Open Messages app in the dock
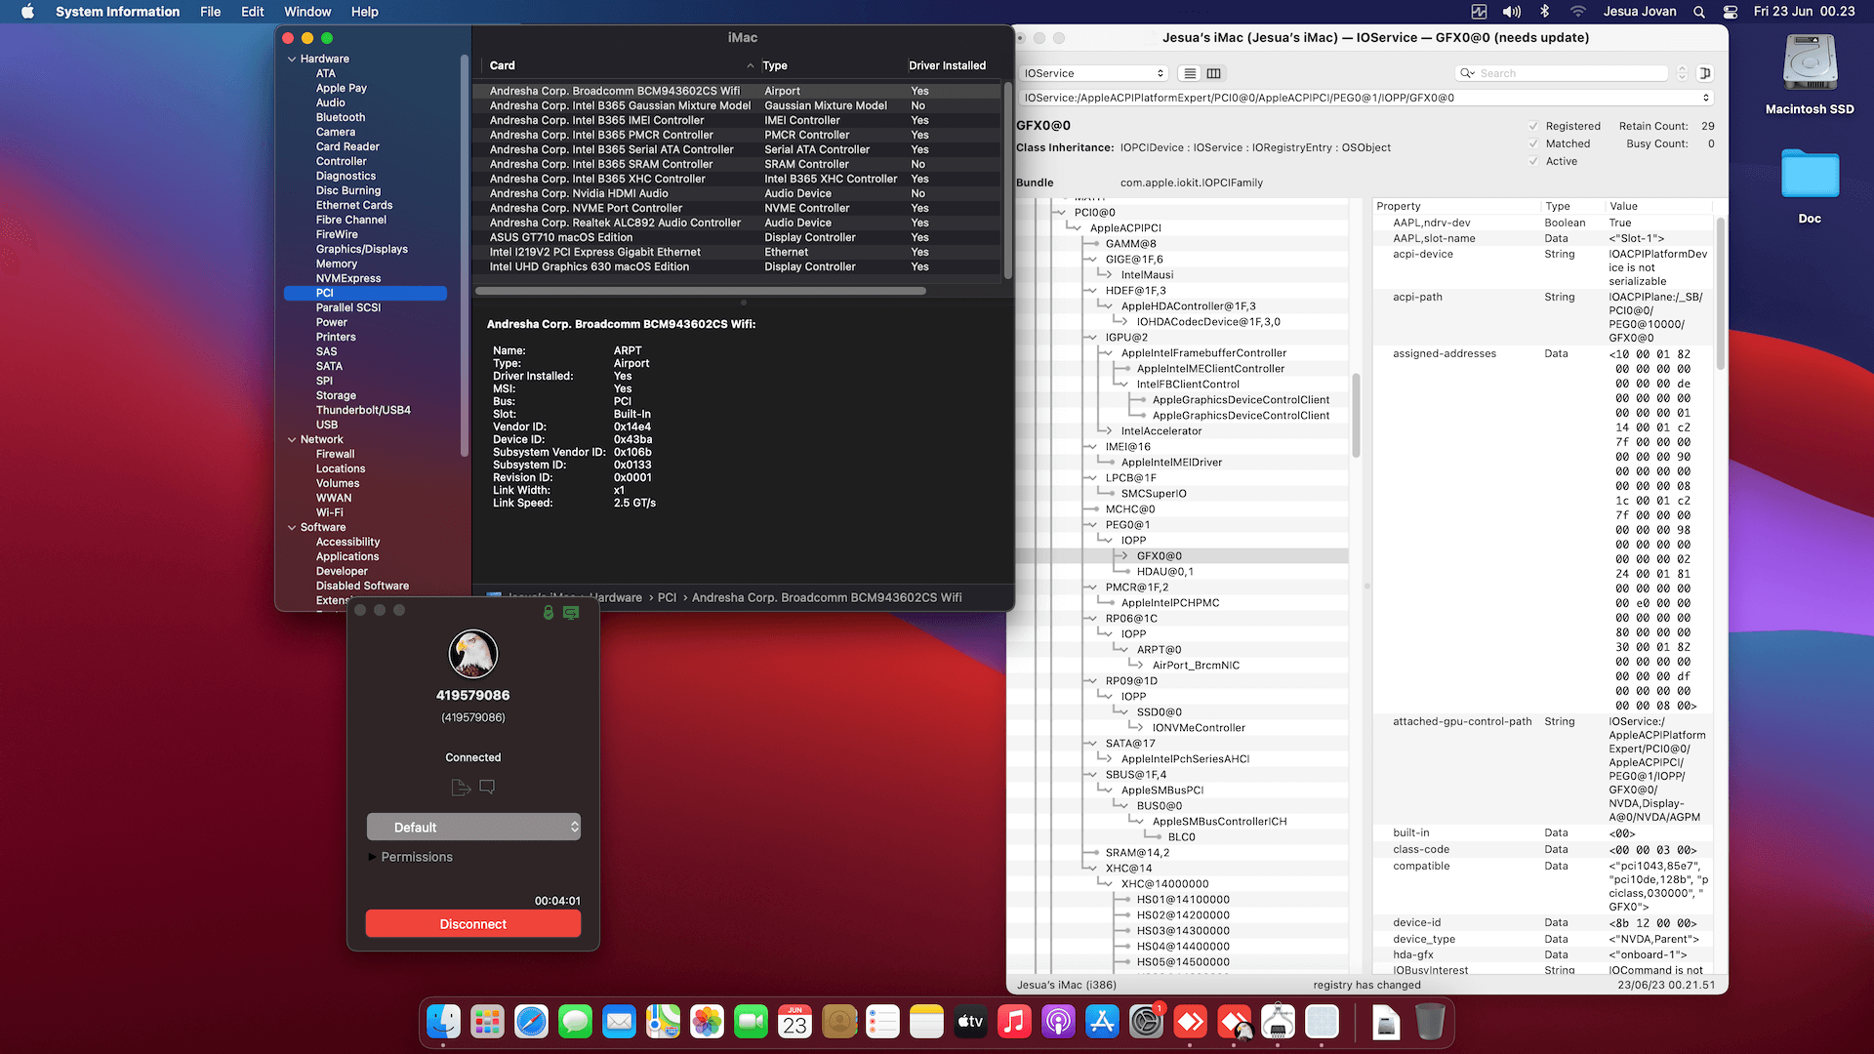The image size is (1874, 1054). (576, 1022)
